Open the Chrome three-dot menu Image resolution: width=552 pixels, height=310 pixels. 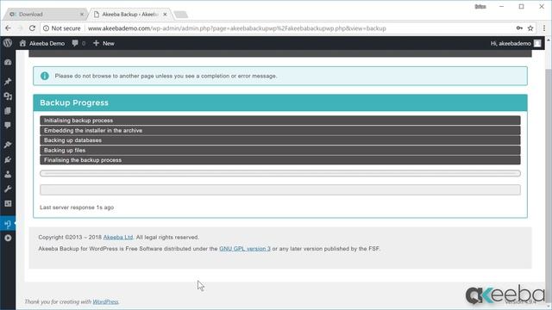[544, 28]
